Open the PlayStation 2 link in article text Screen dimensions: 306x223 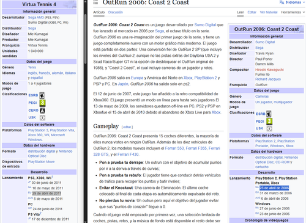click(206, 78)
